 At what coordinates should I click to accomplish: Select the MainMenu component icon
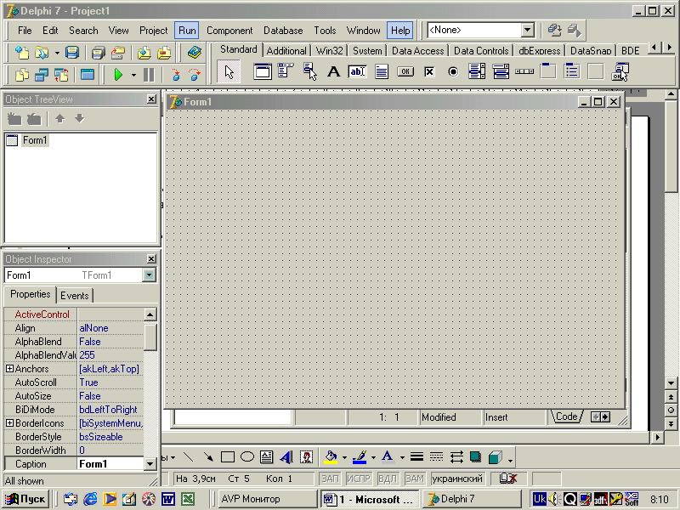286,71
